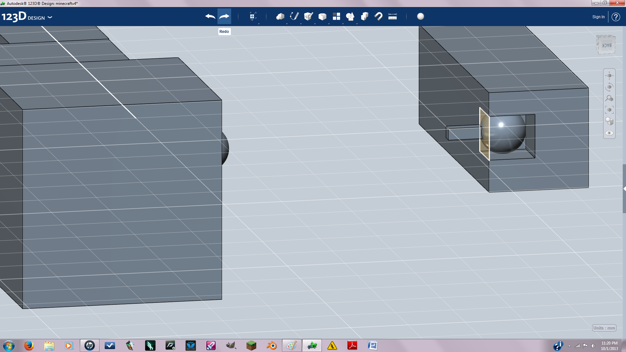Viewport: 626px width, 352px height.
Task: Open Windows Media Player from taskbar
Action: coord(69,345)
